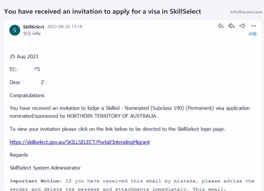Click the SkillSelect sender name
Viewport: 264px width, 191px height.
34,27
